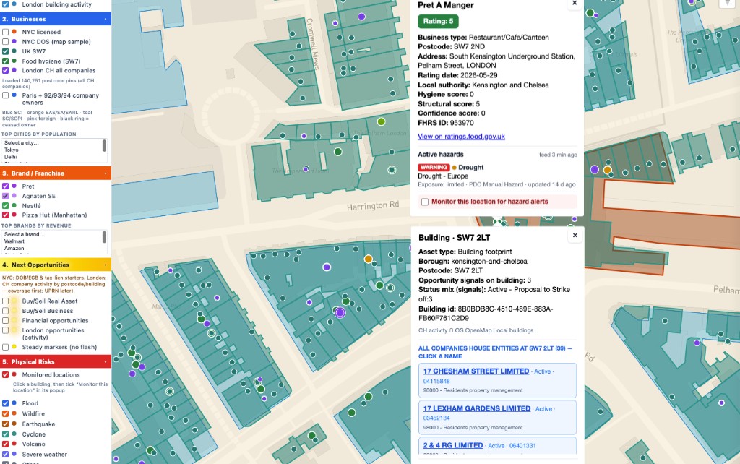The height and width of the screenshot is (464, 740).
Task: Enable London opportunities (activity) layer
Action: point(5,330)
